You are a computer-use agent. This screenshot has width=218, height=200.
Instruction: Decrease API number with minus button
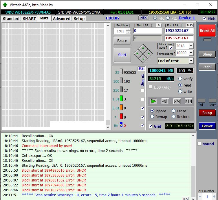pos(200,197)
